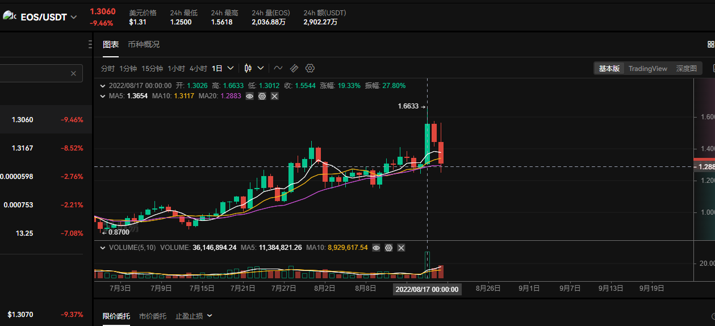Click the EOS coin logo icon
The height and width of the screenshot is (326, 715).
(x=10, y=16)
